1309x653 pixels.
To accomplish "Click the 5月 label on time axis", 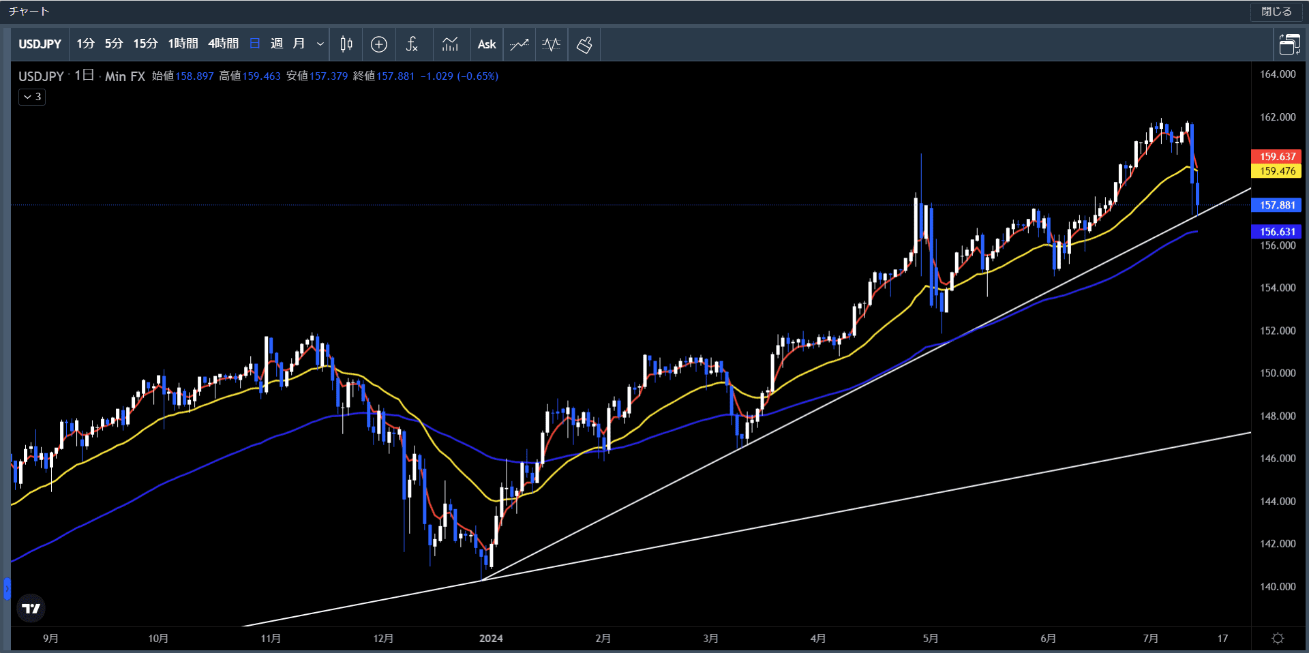I will 931,639.
